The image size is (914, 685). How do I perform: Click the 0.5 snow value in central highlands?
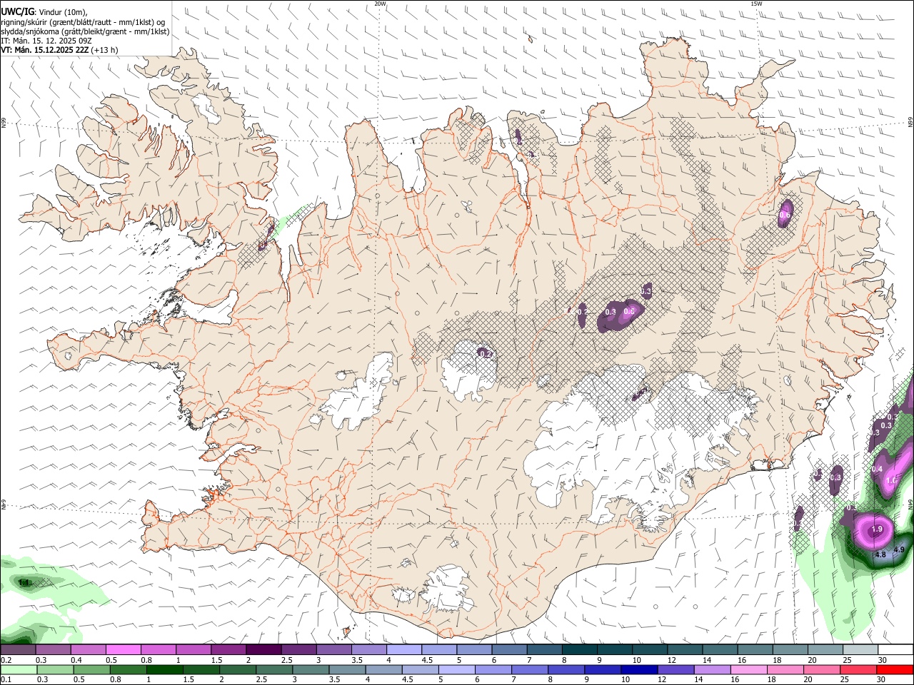629,311
